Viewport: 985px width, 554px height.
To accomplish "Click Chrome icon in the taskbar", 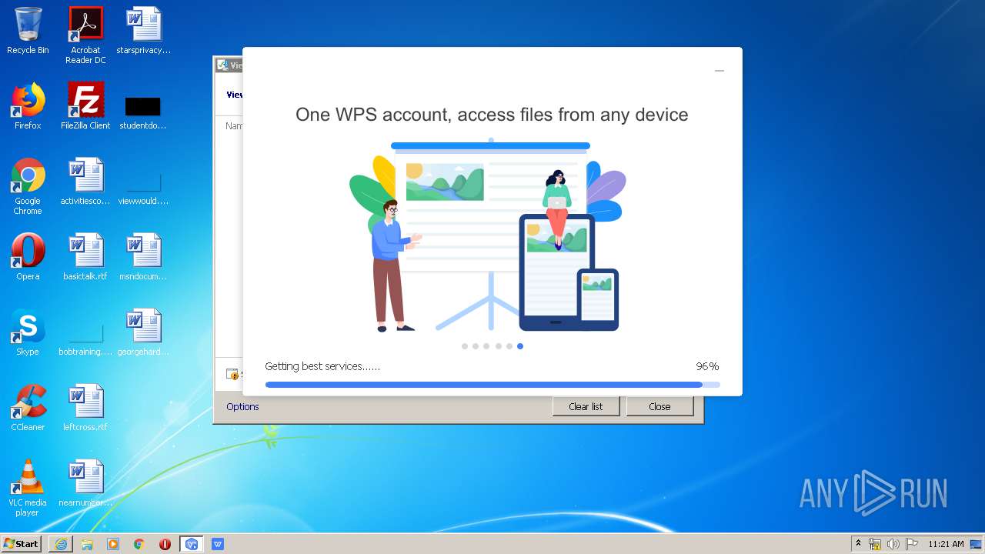I will [139, 544].
